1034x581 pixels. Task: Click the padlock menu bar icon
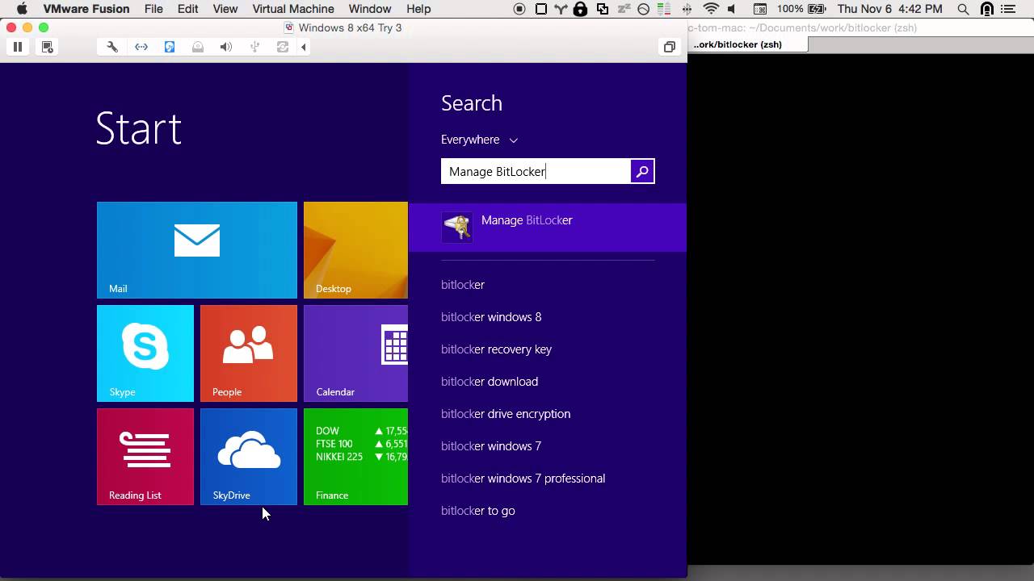click(581, 9)
